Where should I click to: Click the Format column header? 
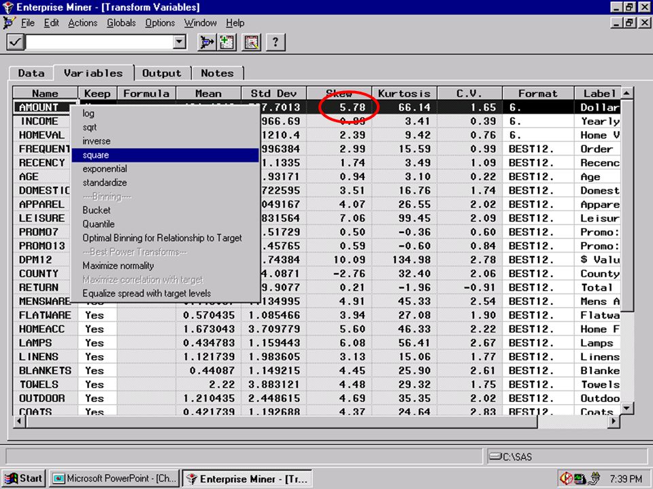538,93
